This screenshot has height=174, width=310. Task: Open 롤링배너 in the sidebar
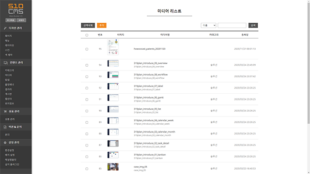pos(10,85)
